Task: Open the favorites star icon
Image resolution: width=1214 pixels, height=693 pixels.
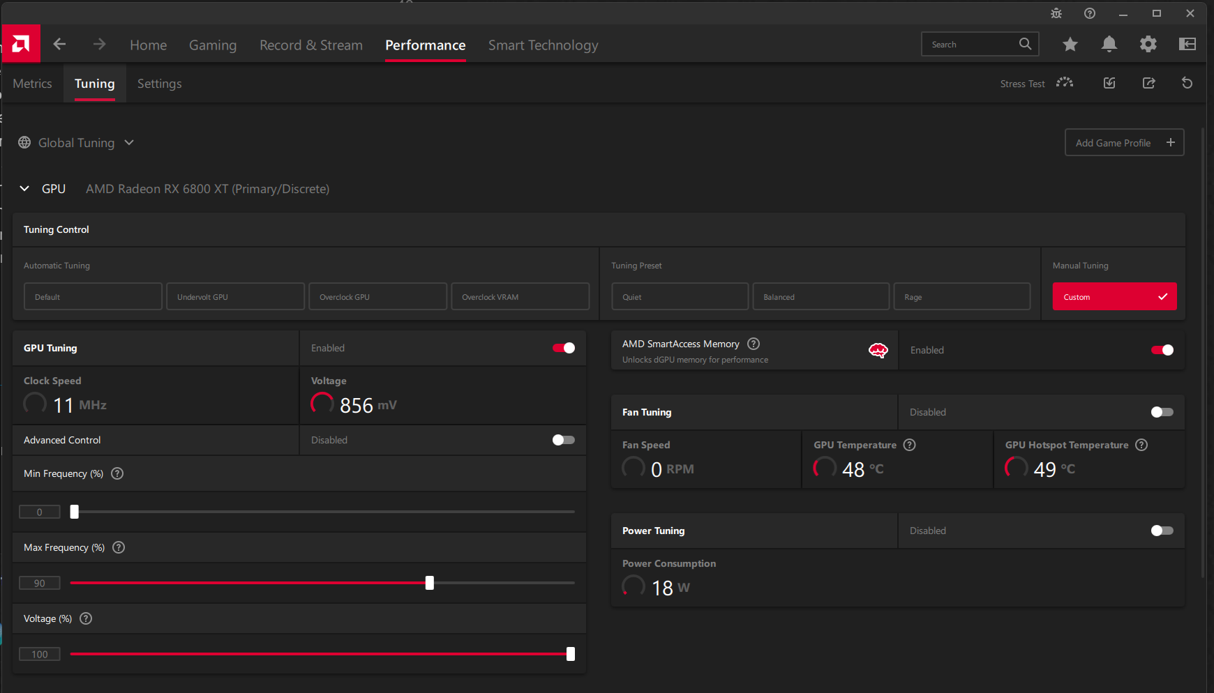Action: click(x=1070, y=45)
